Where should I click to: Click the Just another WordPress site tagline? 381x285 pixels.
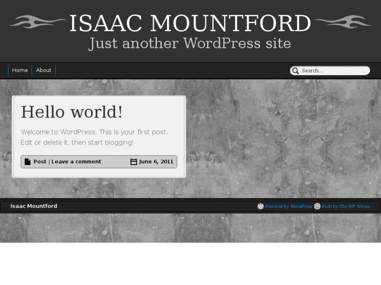(x=190, y=43)
